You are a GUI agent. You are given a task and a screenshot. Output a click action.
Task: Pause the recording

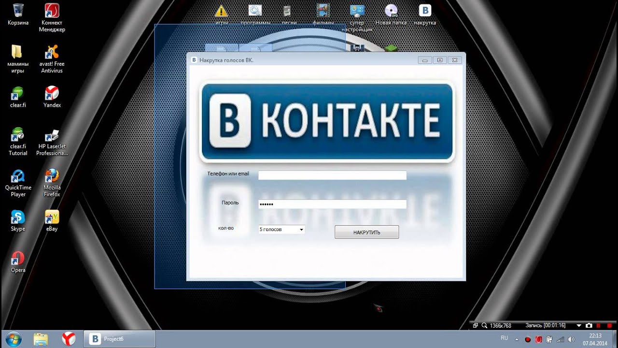599,326
